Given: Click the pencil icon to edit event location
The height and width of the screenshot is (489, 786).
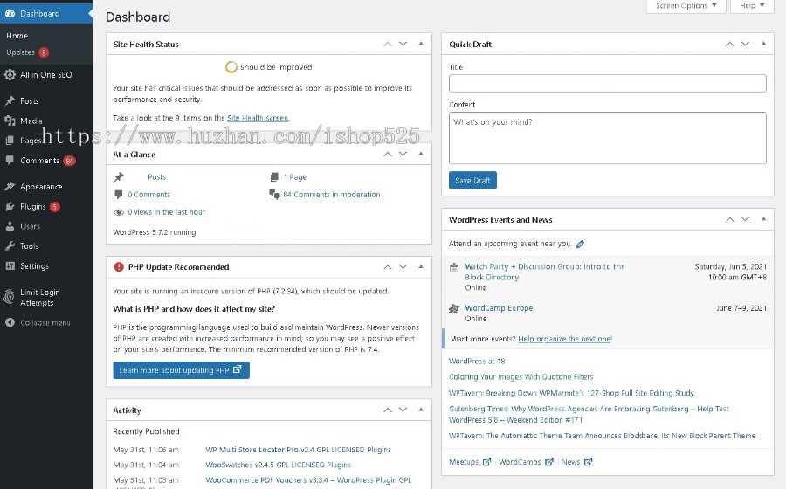Looking at the screenshot, I should click(580, 244).
